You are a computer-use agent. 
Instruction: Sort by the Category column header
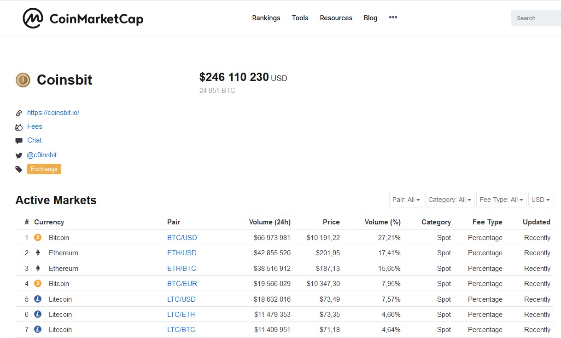coord(436,222)
